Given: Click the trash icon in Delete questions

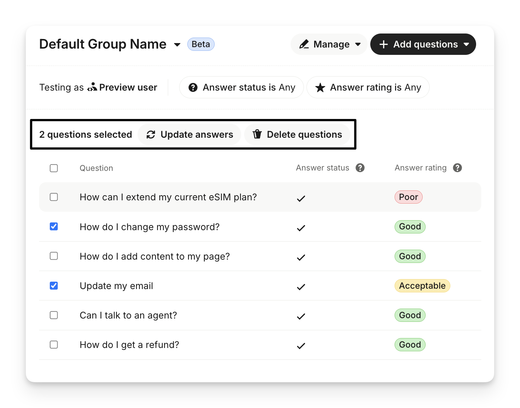Looking at the screenshot, I should click(257, 134).
